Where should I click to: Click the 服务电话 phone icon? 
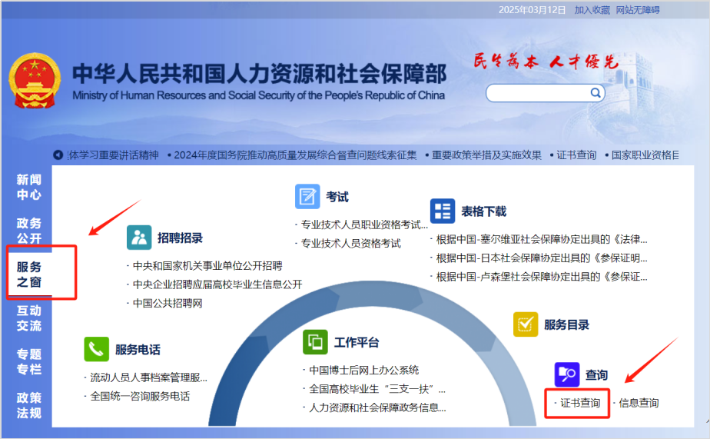97,349
